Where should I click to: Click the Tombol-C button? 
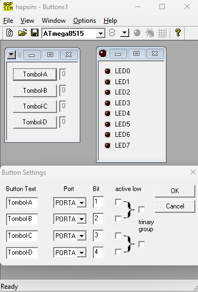(x=35, y=106)
